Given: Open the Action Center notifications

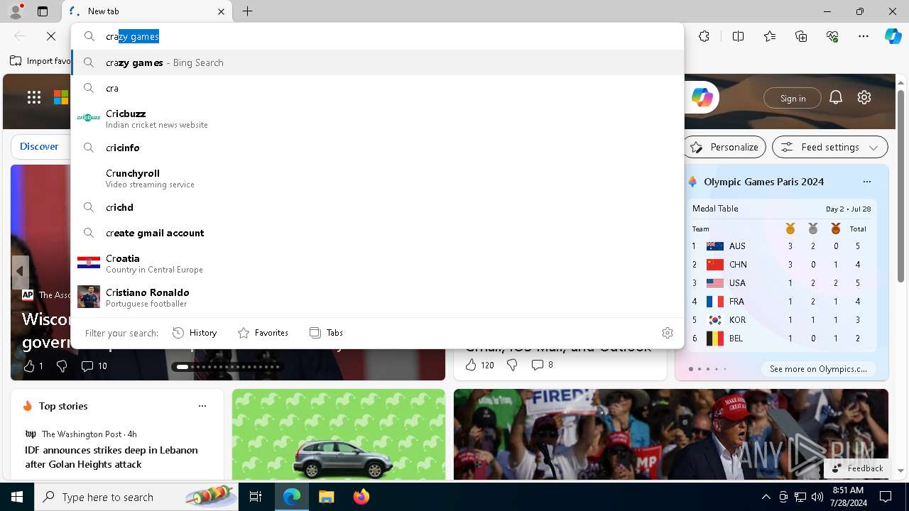Looking at the screenshot, I should [x=886, y=497].
